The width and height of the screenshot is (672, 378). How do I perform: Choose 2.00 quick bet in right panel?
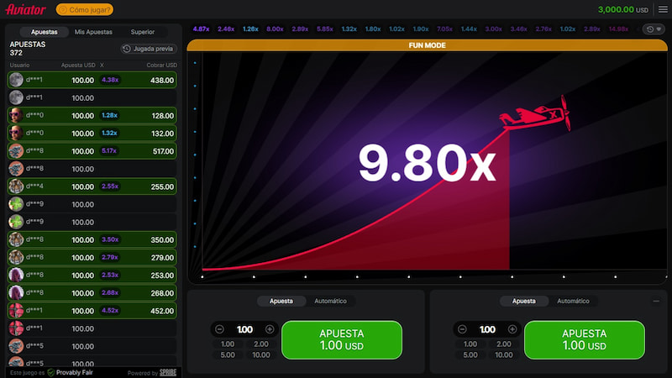click(503, 344)
